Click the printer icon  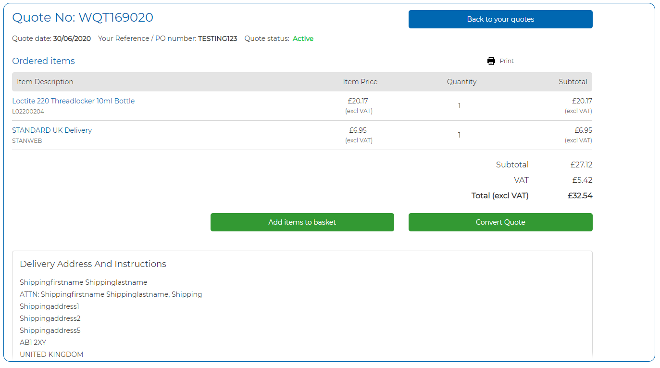point(491,61)
